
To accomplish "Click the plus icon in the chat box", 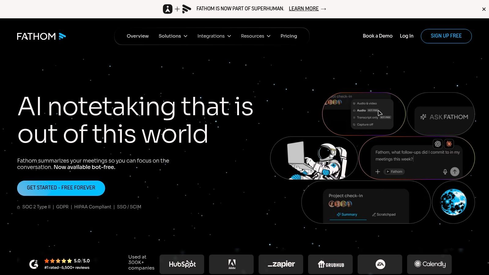I will [378, 172].
